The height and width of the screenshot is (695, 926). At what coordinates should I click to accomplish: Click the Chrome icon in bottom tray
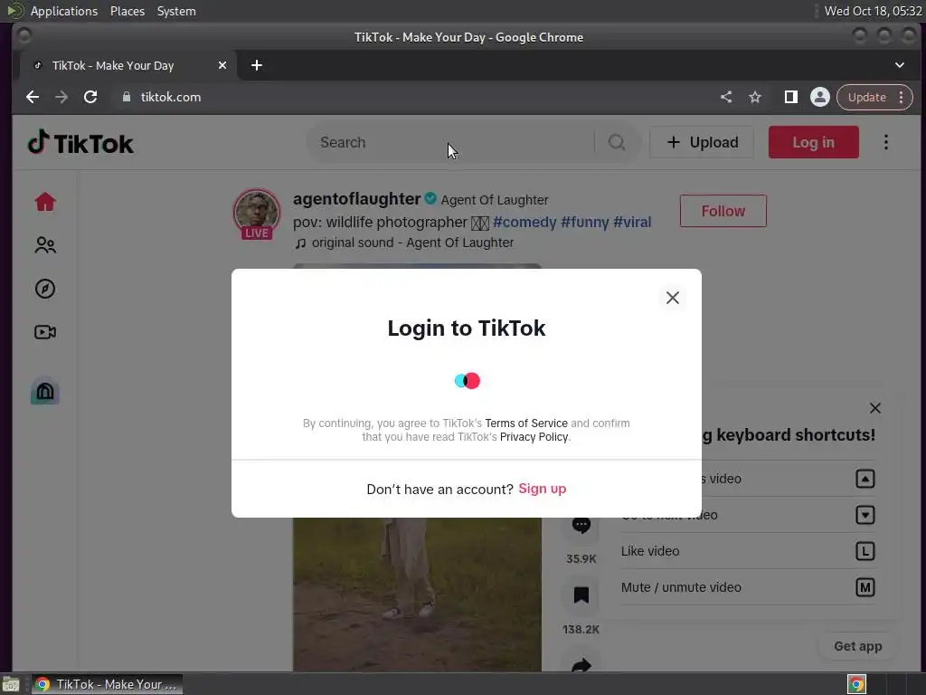pyautogui.click(x=856, y=685)
